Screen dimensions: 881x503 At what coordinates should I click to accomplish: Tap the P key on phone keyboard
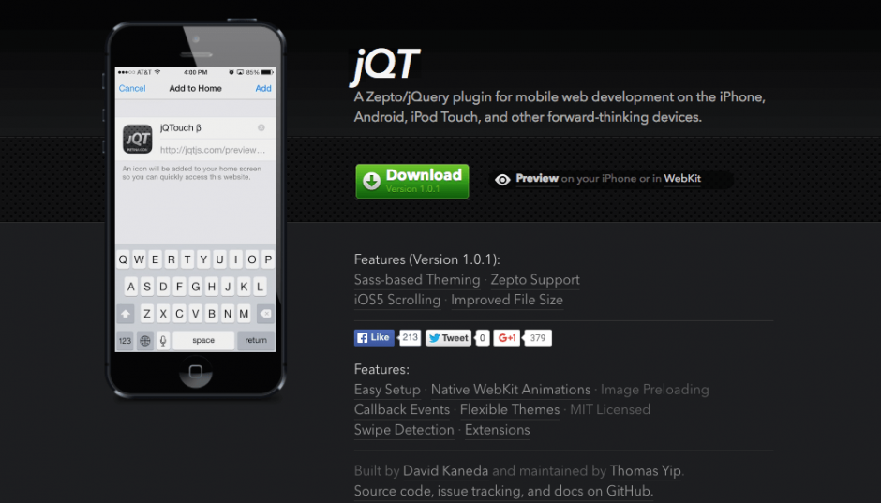pos(268,259)
